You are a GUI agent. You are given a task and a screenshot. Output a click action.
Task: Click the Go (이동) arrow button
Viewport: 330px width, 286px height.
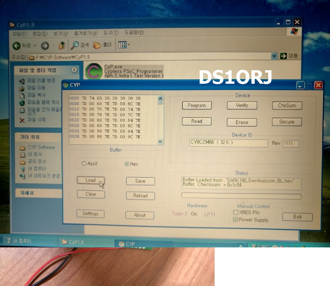pyautogui.click(x=283, y=56)
